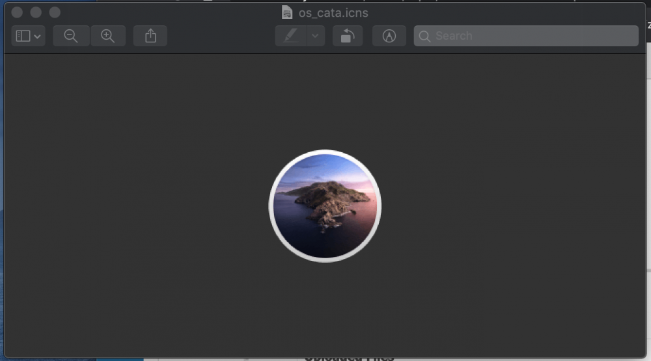Rotate the image left
Screen dimensions: 651x361
click(348, 36)
